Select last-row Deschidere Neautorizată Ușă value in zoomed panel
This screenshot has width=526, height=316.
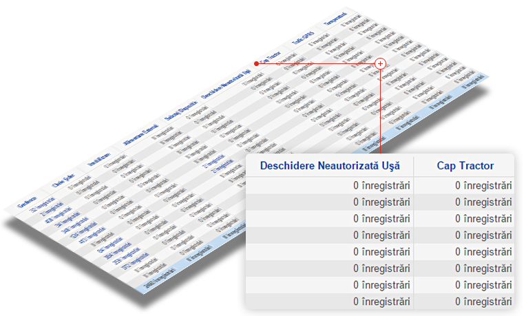[381, 301]
